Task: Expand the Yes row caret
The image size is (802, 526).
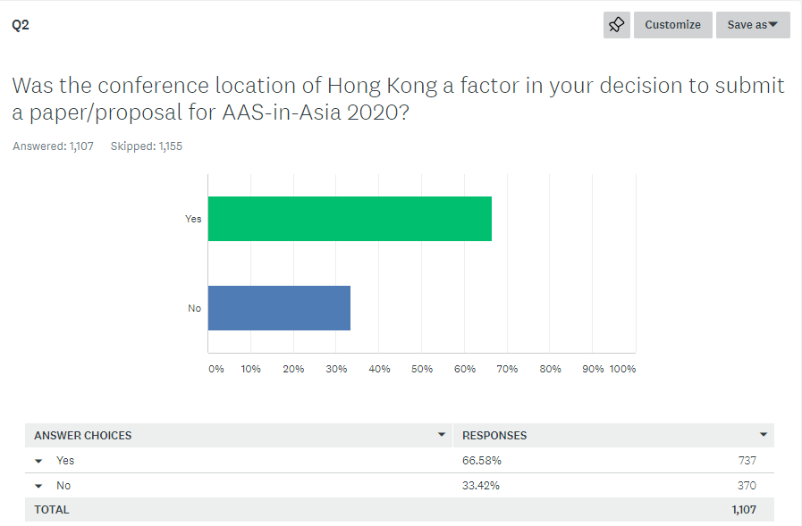Action: click(38, 461)
